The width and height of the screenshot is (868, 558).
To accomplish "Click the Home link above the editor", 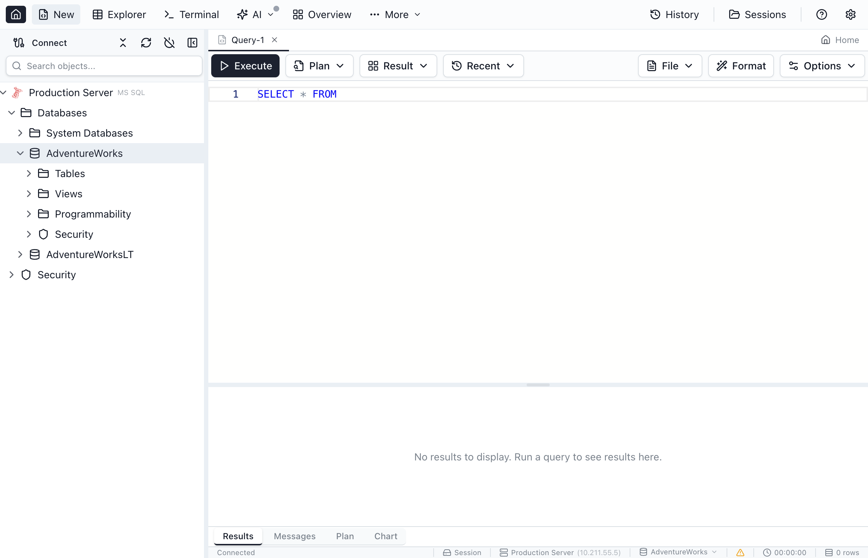I will point(841,40).
